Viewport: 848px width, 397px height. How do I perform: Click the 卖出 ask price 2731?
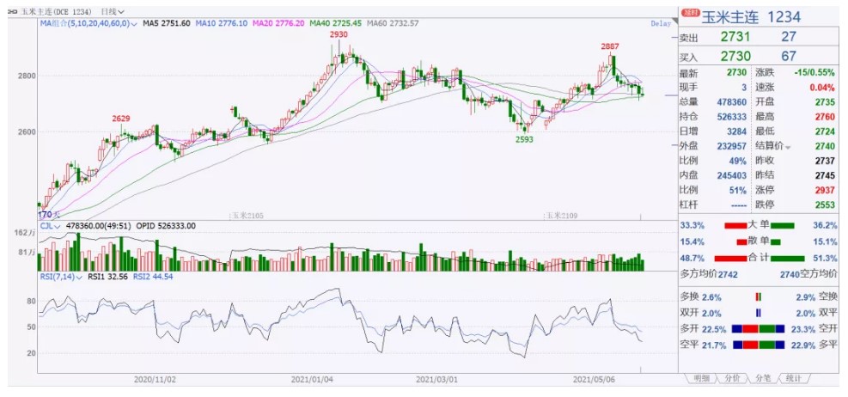coord(735,37)
